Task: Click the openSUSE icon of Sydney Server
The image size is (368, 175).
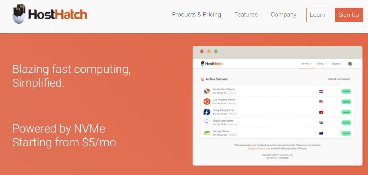Action: (x=207, y=133)
